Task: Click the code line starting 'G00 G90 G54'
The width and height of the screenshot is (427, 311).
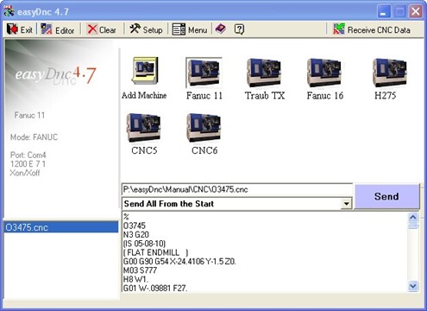Action: coord(179,261)
